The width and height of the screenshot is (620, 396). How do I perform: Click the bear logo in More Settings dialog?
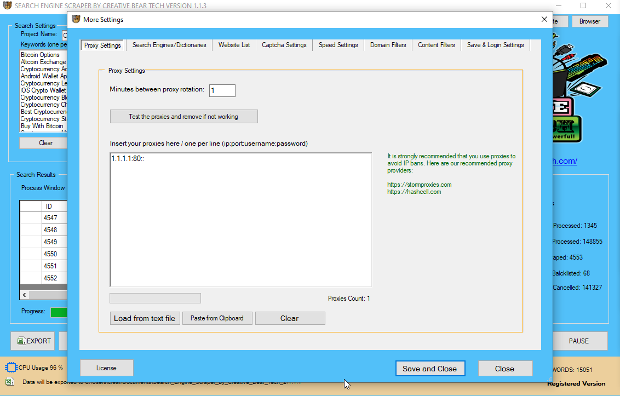(x=74, y=19)
